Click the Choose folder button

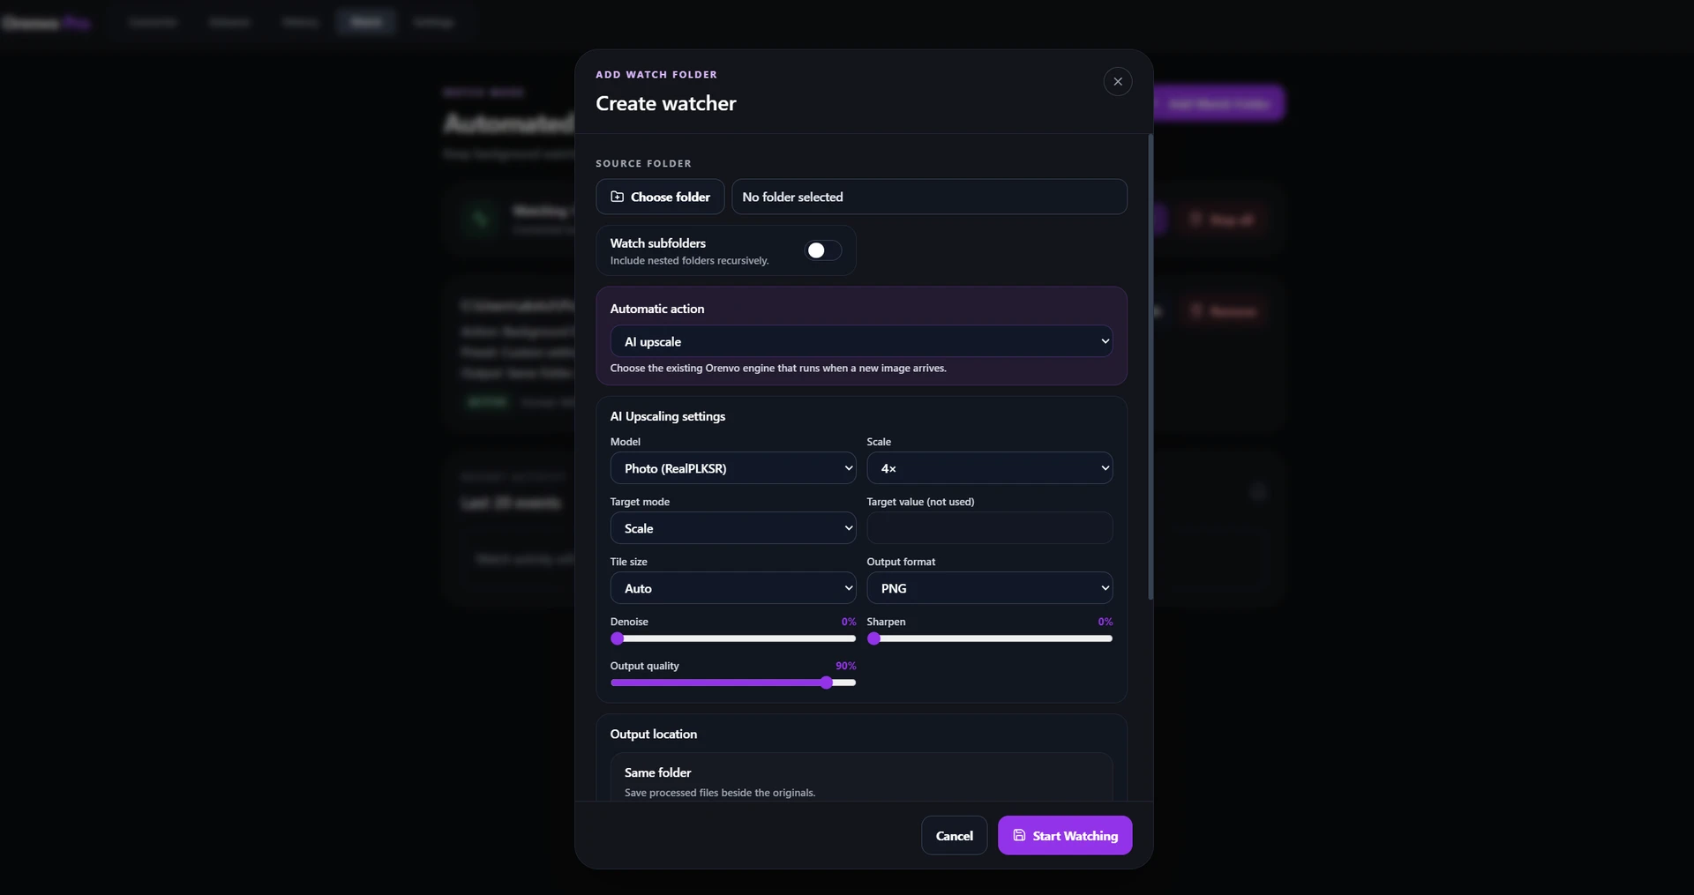click(660, 197)
